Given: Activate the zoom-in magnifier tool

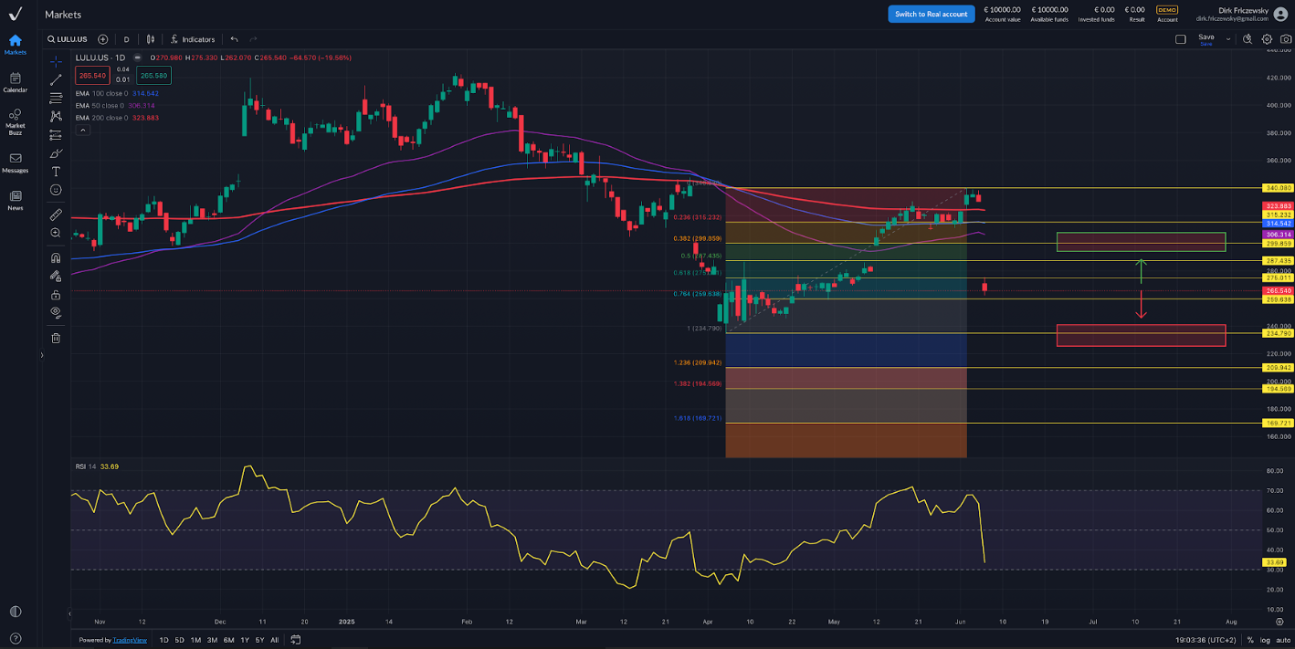Looking at the screenshot, I should tap(56, 233).
